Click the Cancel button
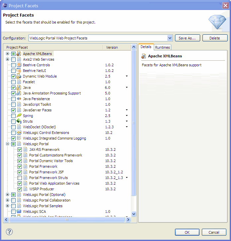The width and height of the screenshot is (231, 241). pyautogui.click(x=214, y=232)
